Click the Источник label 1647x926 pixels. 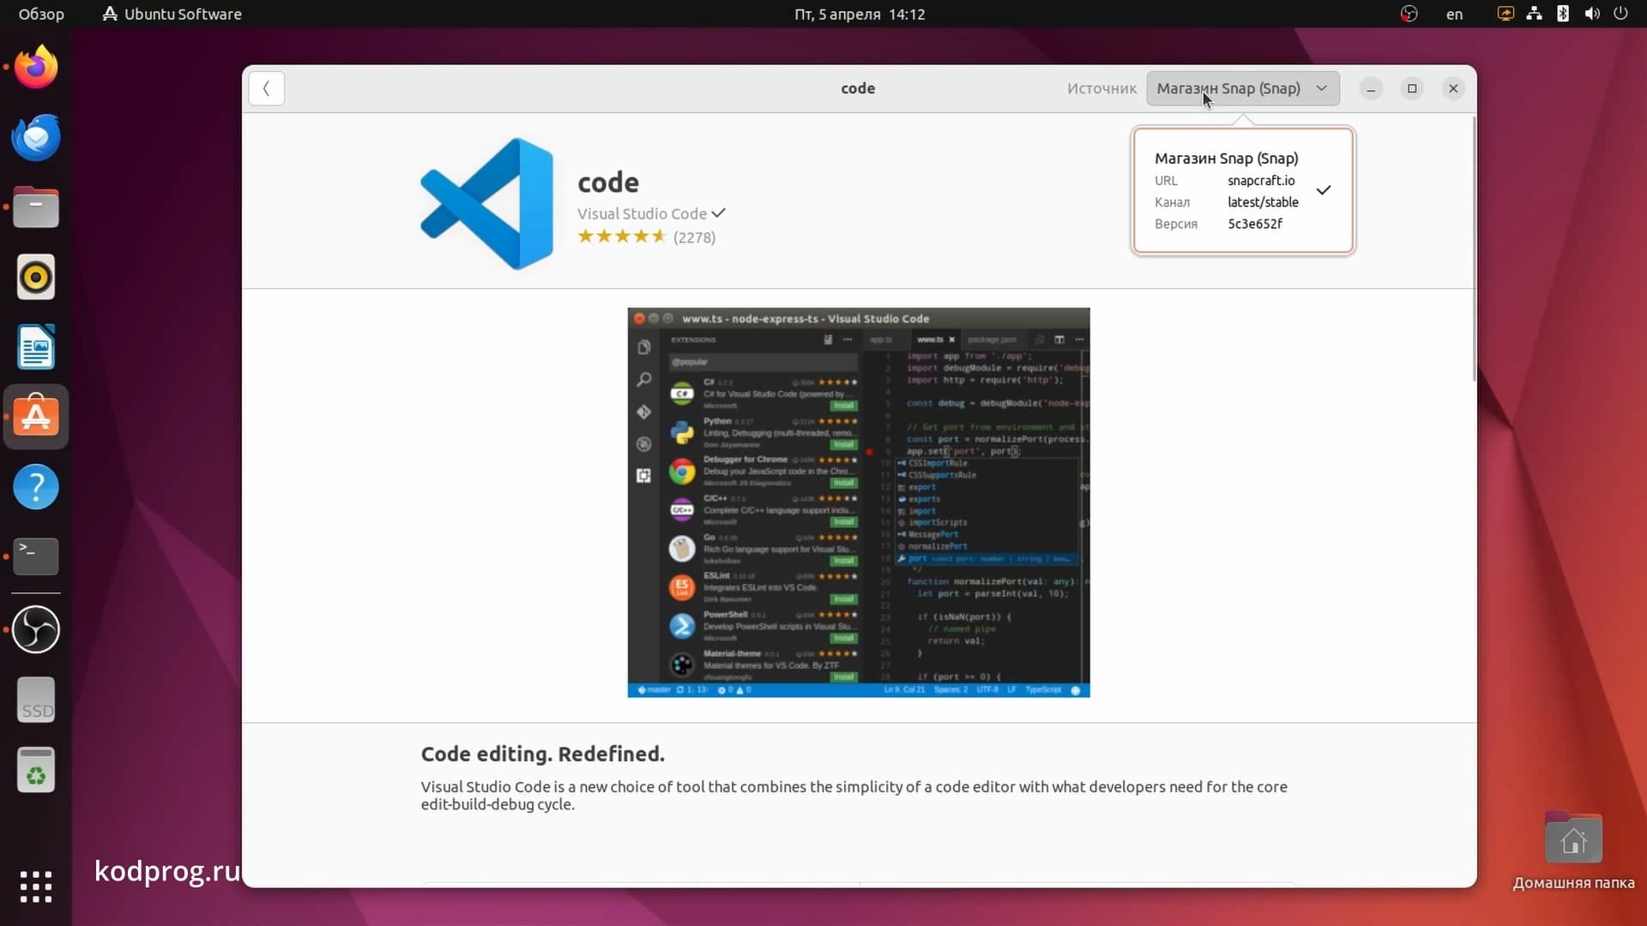(1101, 88)
